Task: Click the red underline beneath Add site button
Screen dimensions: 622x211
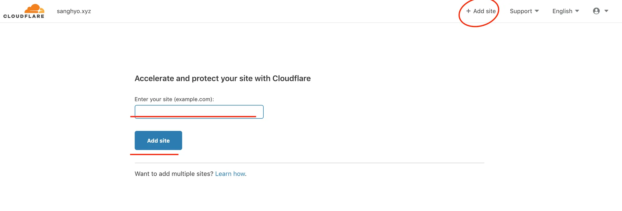Action: (x=154, y=154)
